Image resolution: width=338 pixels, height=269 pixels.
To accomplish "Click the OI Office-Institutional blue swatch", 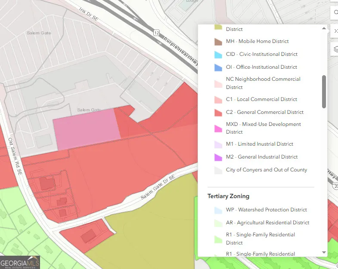I will (218, 67).
